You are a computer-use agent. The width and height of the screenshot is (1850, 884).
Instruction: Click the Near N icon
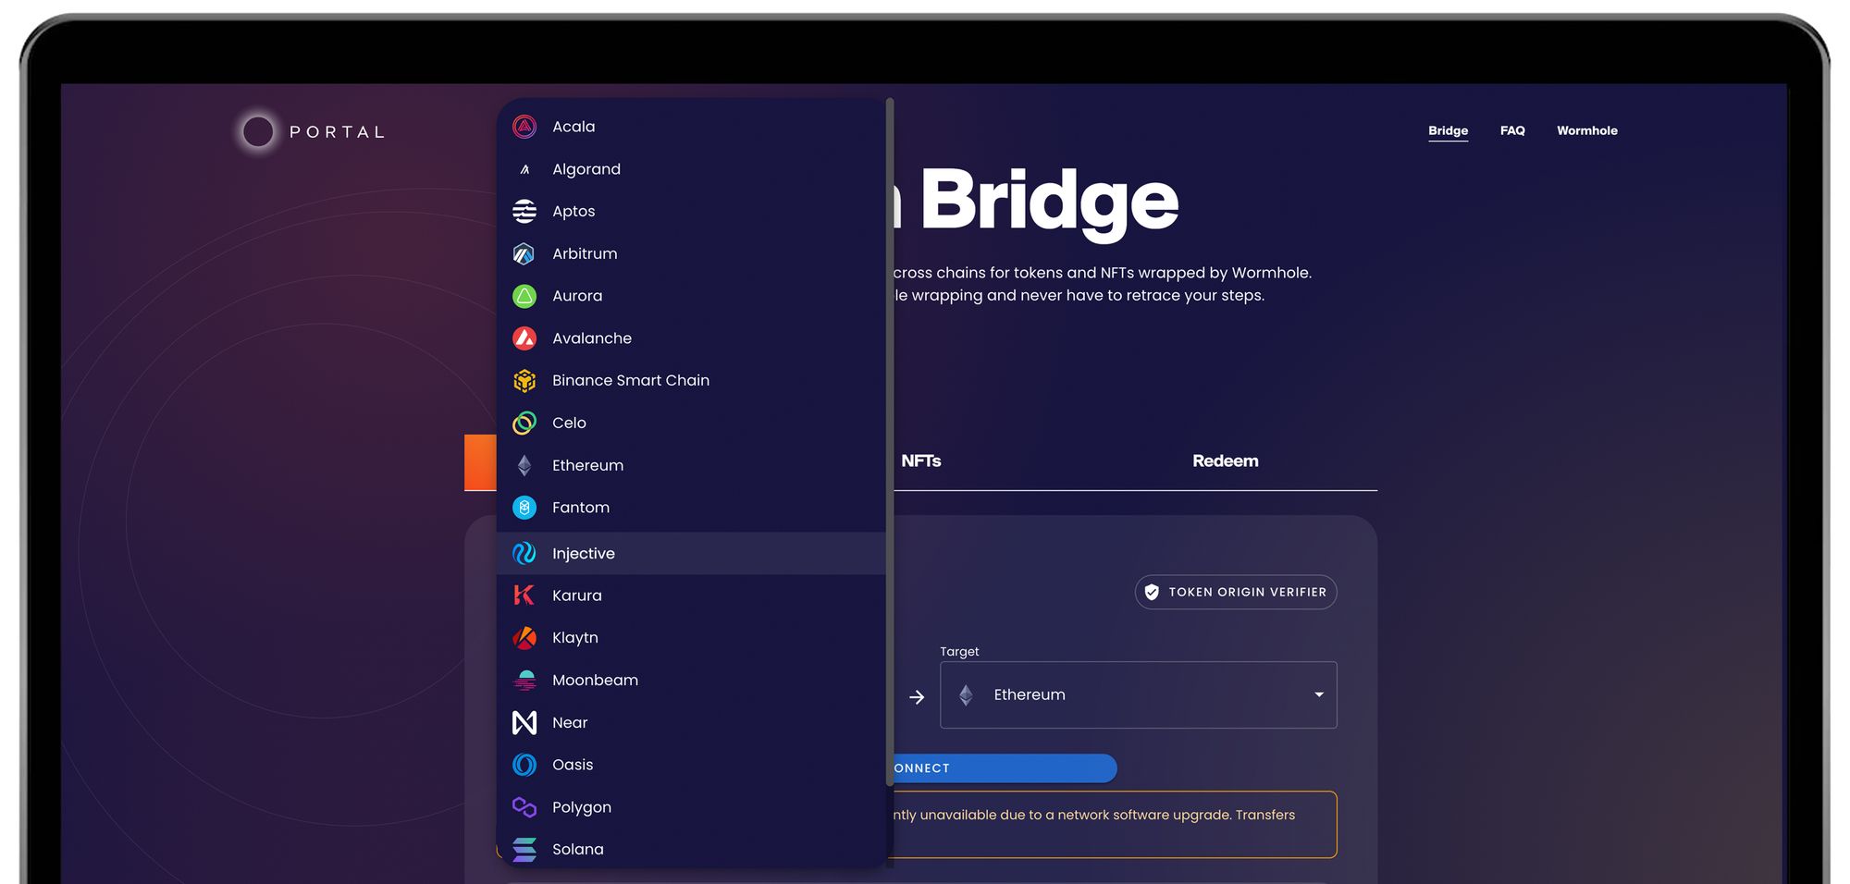tap(524, 722)
